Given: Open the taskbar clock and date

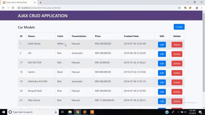Looking at the screenshot, I should [x=192, y=112].
